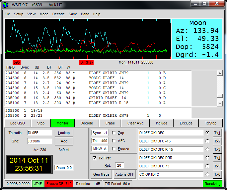
Task: Click the Gen Msgs button
Action: tap(101, 174)
